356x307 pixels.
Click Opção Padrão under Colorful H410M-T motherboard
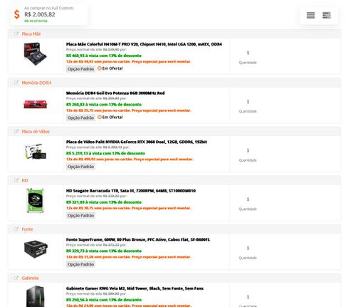coord(80,69)
